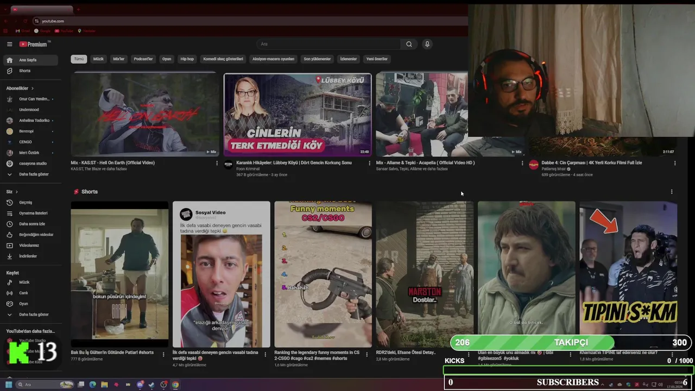695x391 pixels.
Task: Open Müzik under Keşfet
Action: click(30, 282)
